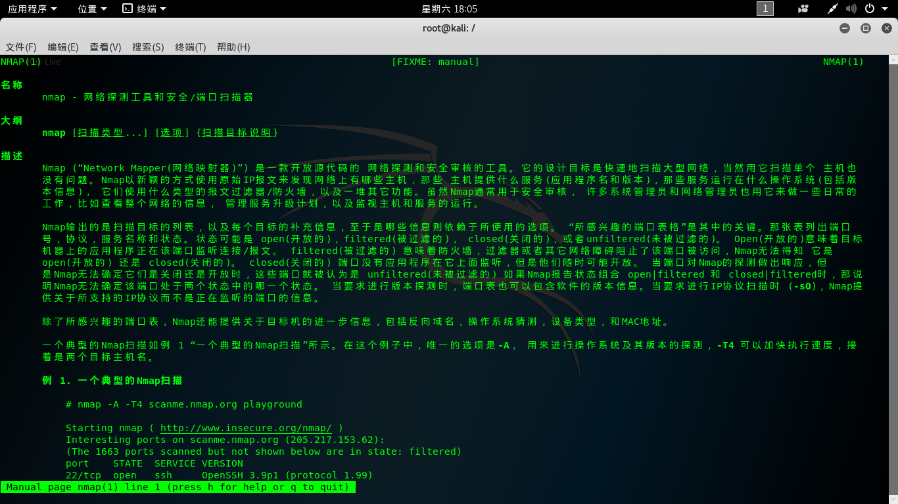Click the underlined 扫描类型 text
The height and width of the screenshot is (504, 898).
(101, 133)
